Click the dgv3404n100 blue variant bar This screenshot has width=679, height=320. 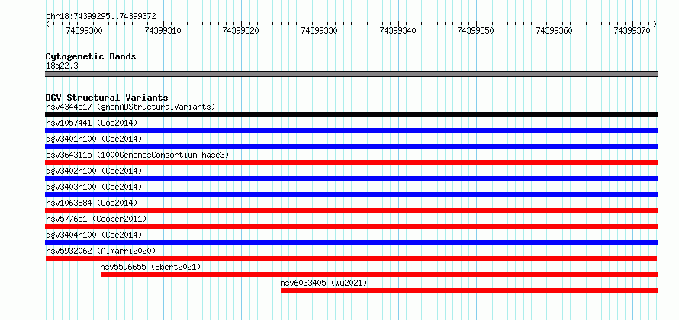(351, 242)
